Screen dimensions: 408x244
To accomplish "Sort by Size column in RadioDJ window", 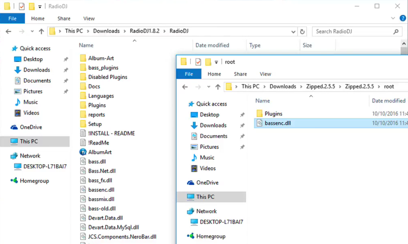I will point(307,45).
